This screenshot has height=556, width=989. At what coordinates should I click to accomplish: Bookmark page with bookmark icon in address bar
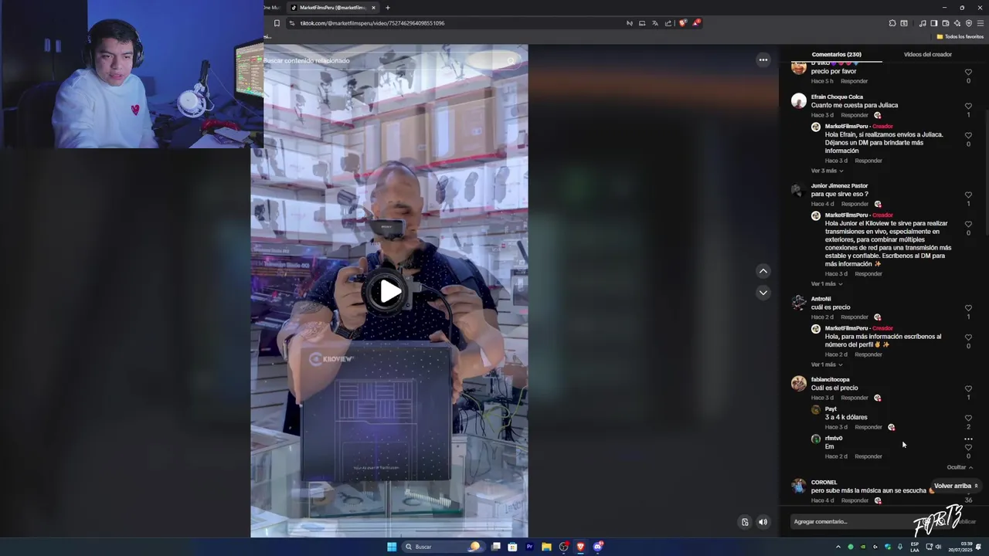[277, 23]
